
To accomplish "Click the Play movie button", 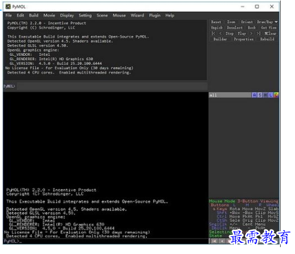I will [242, 33].
